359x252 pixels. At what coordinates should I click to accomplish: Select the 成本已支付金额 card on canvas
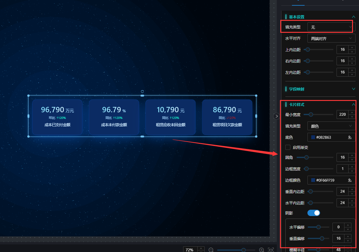click(57, 117)
